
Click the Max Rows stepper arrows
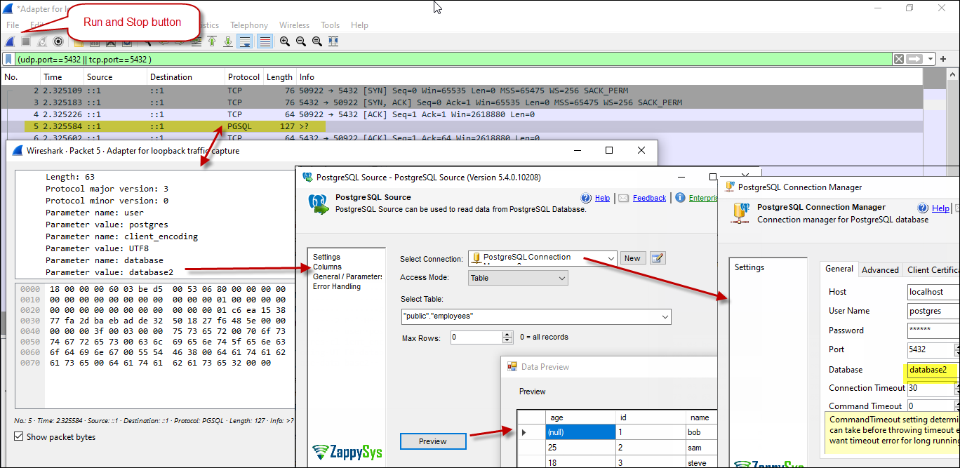(508, 337)
